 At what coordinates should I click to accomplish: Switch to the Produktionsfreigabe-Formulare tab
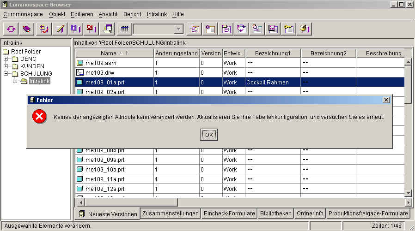pyautogui.click(x=368, y=213)
